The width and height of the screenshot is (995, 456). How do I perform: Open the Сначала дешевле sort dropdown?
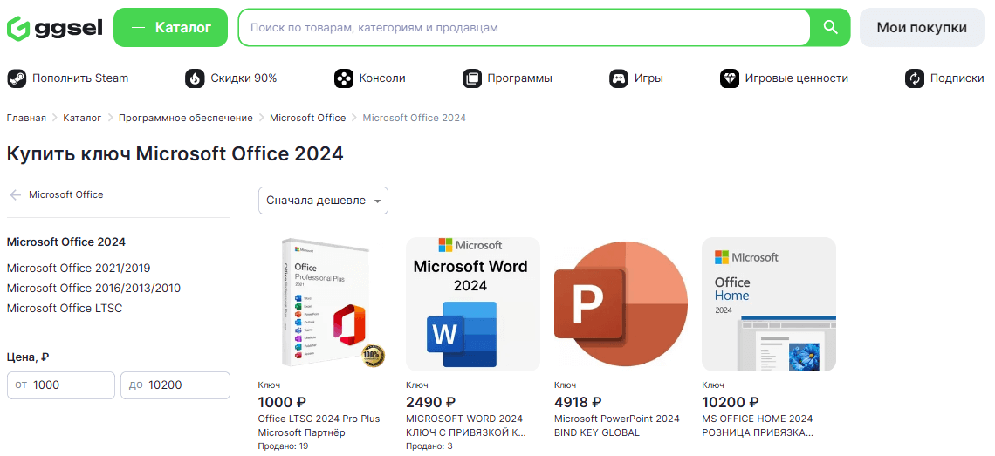323,201
